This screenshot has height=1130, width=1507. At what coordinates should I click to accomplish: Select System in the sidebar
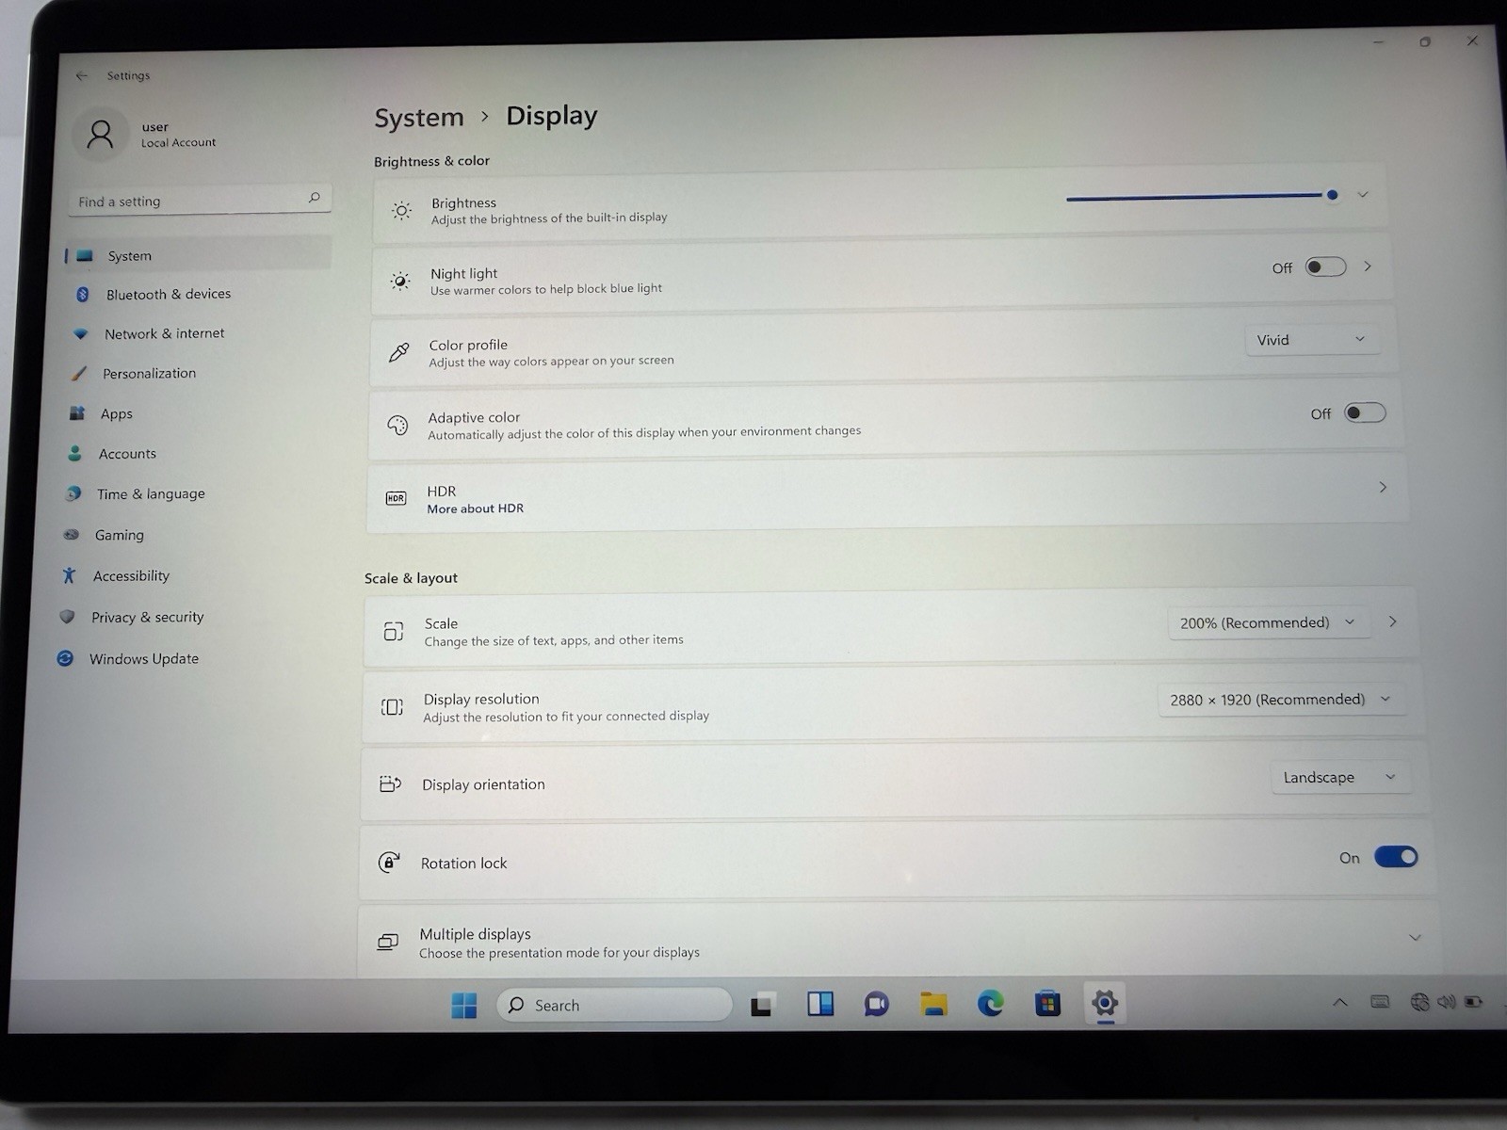(199, 255)
